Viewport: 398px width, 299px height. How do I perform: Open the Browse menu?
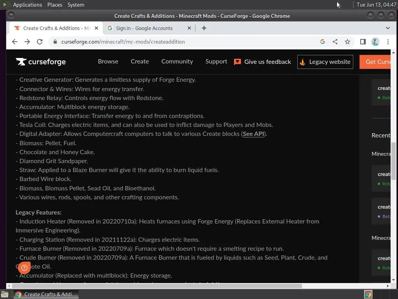tap(108, 62)
